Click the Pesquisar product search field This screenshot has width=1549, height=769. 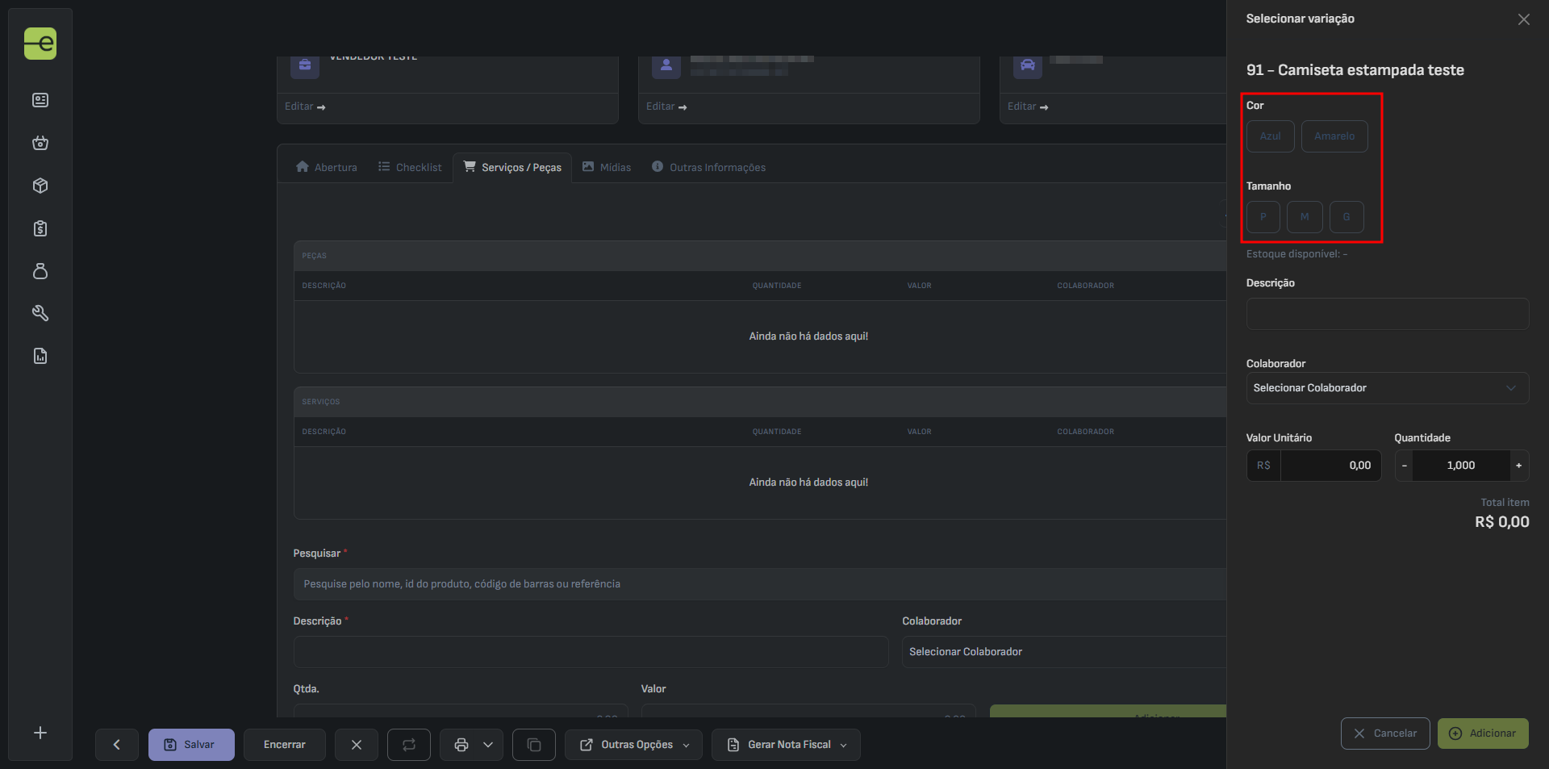pos(758,584)
